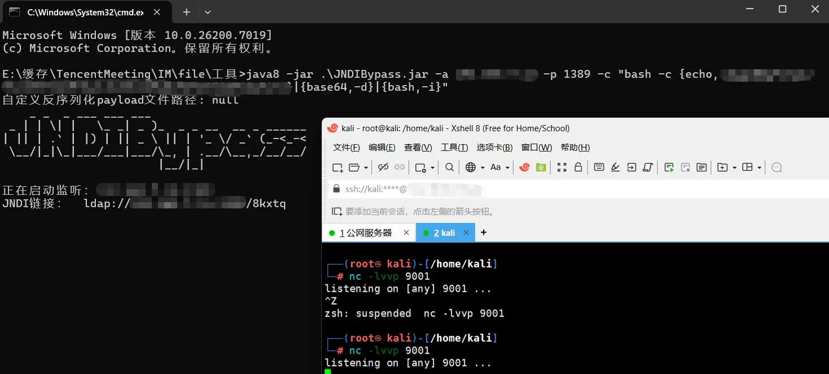Screen dimensions: 829x374
Task: Click the '/8kxtq' JNDI link suffix in cmd
Action: click(266, 203)
